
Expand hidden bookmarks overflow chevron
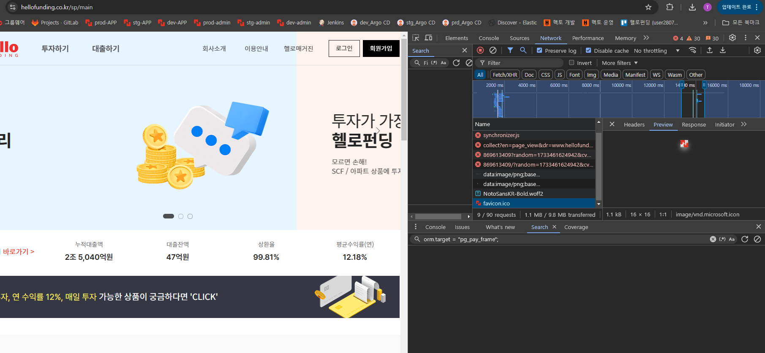pyautogui.click(x=705, y=23)
